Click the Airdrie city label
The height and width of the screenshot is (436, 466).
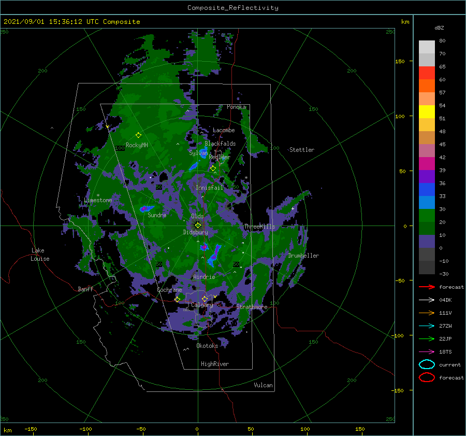pos(204,277)
